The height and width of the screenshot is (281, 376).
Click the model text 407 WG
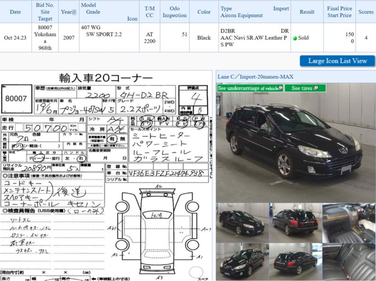click(91, 27)
